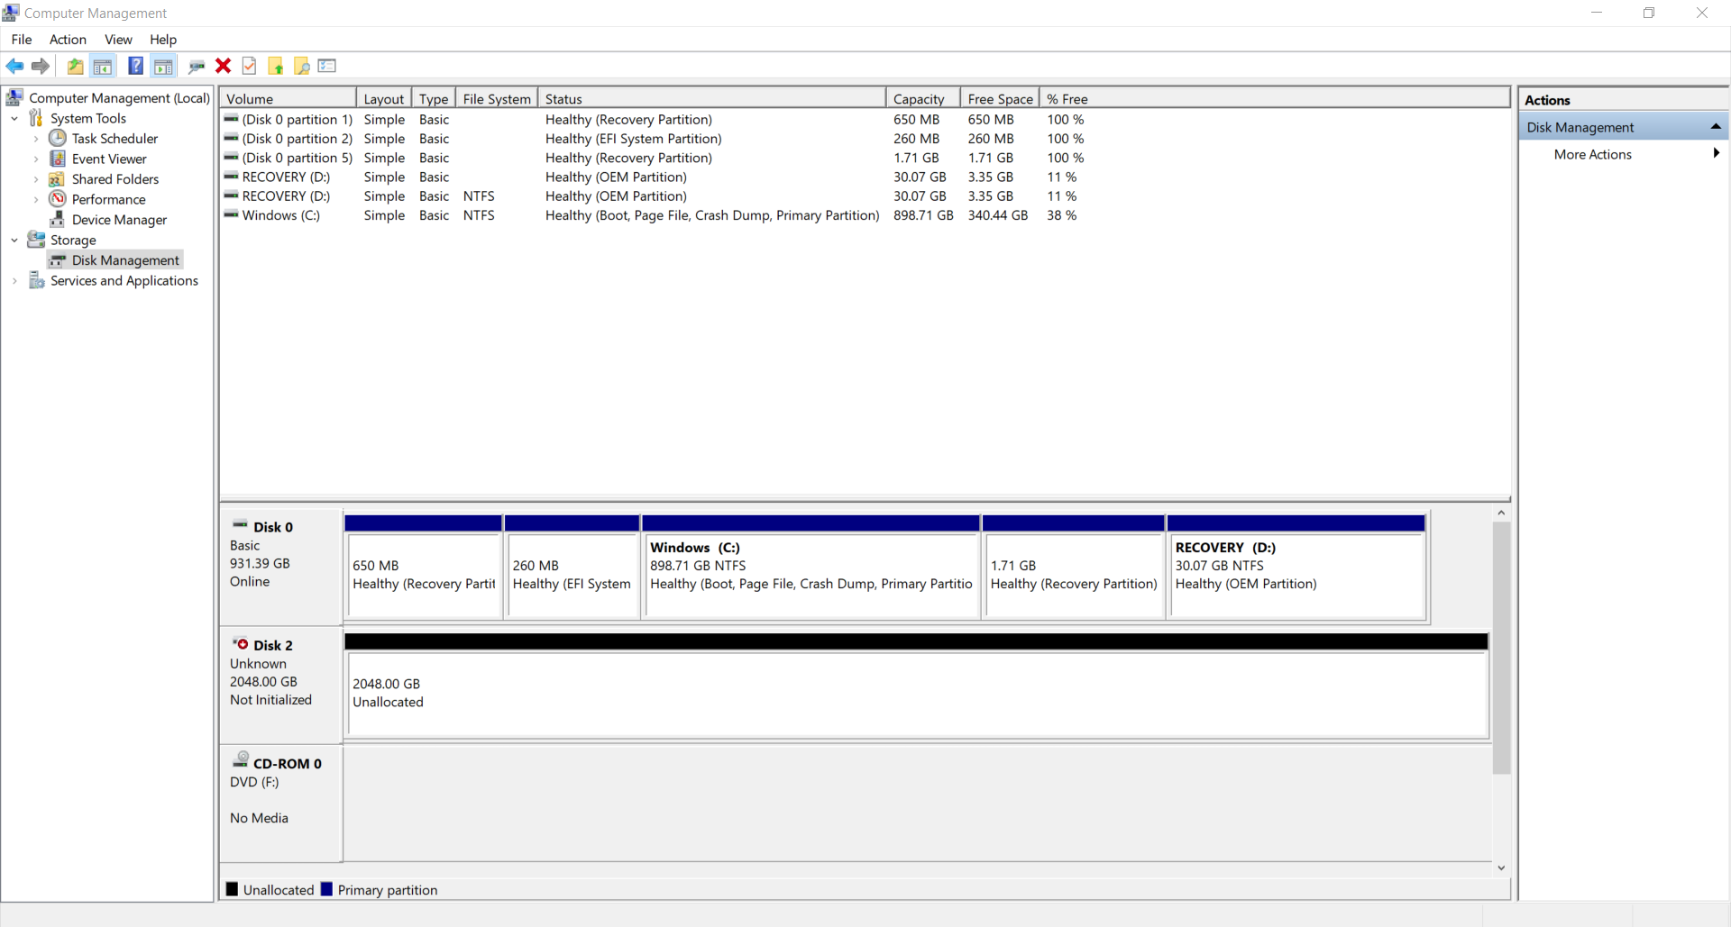Viewport: 1731px width, 927px height.
Task: Collapse the System Tools tree node
Action: click(14, 118)
